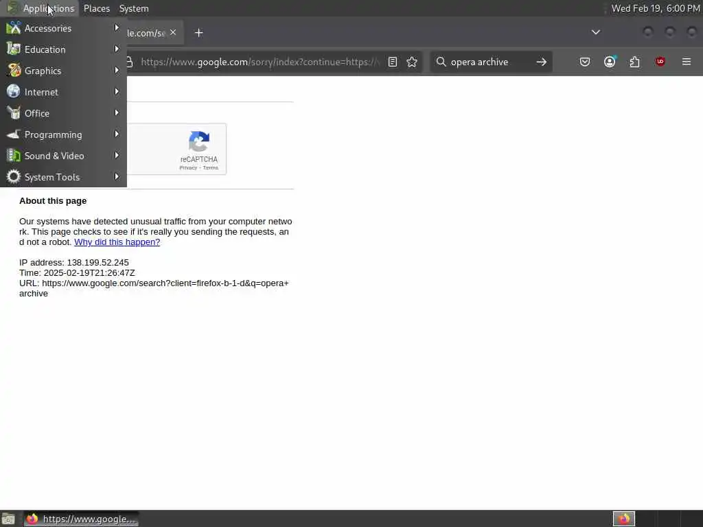Screen dimensions: 703x527
Task: Open the Places menu
Action: click(x=96, y=8)
